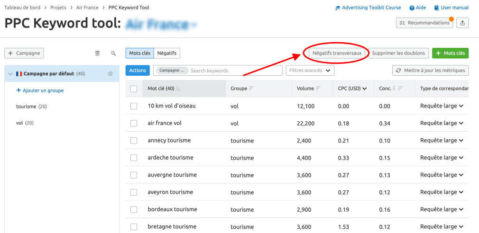The height and width of the screenshot is (233, 479).
Task: Open match type dropdown for air france vol
Action: 442,123
